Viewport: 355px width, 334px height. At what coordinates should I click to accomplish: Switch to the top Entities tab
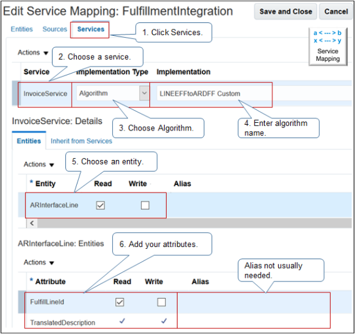coord(22,29)
